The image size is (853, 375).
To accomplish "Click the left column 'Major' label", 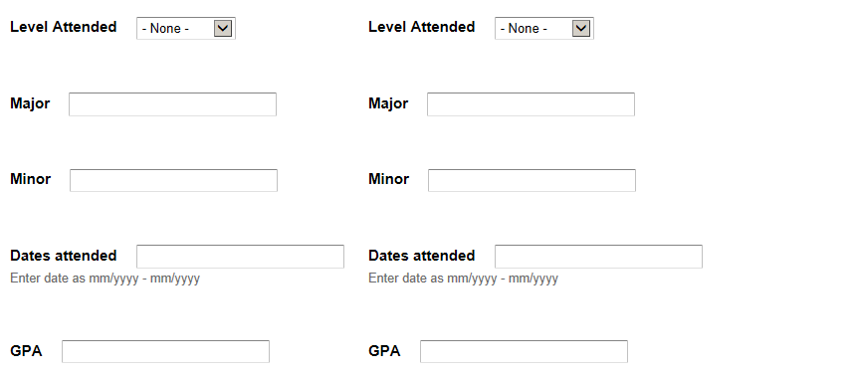I will click(x=30, y=103).
